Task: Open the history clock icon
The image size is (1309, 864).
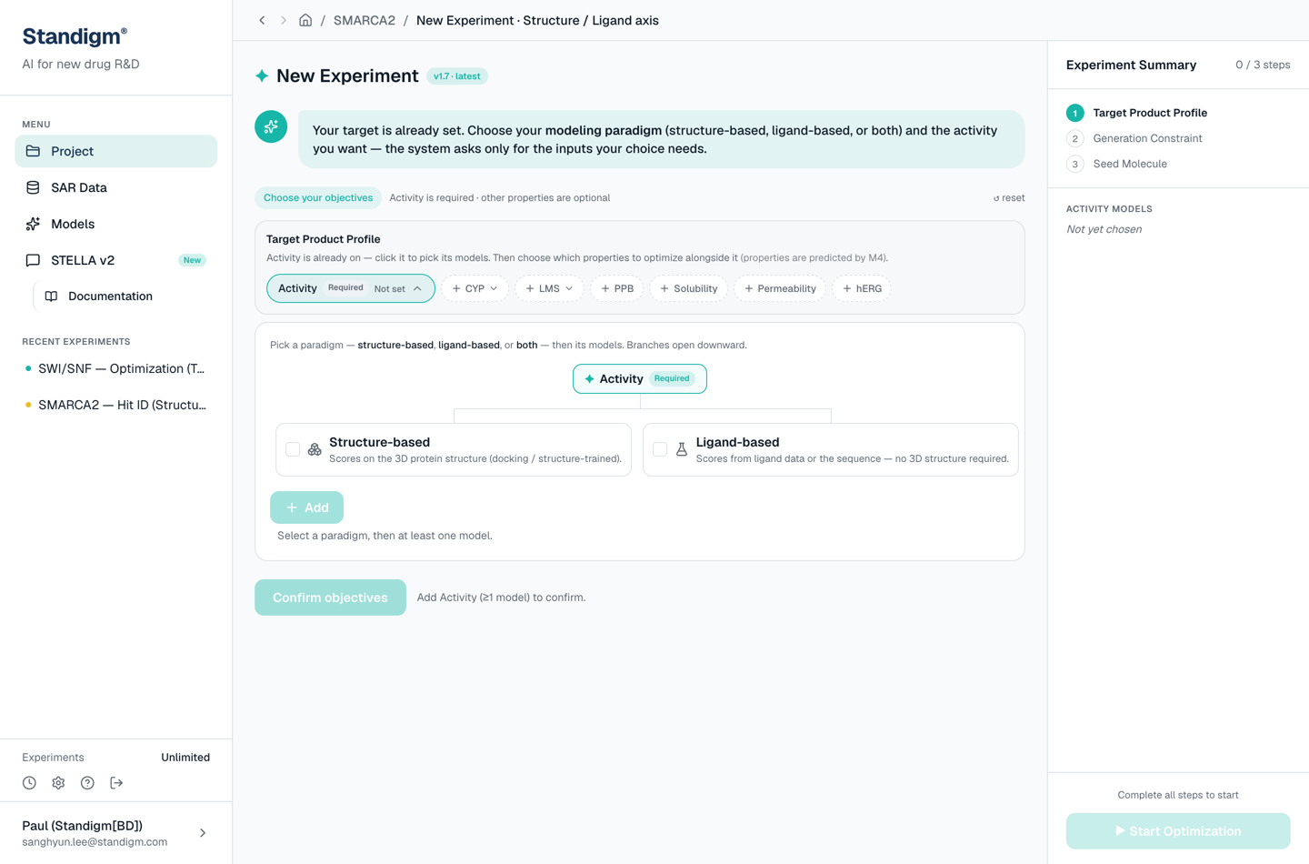Action: click(x=29, y=783)
